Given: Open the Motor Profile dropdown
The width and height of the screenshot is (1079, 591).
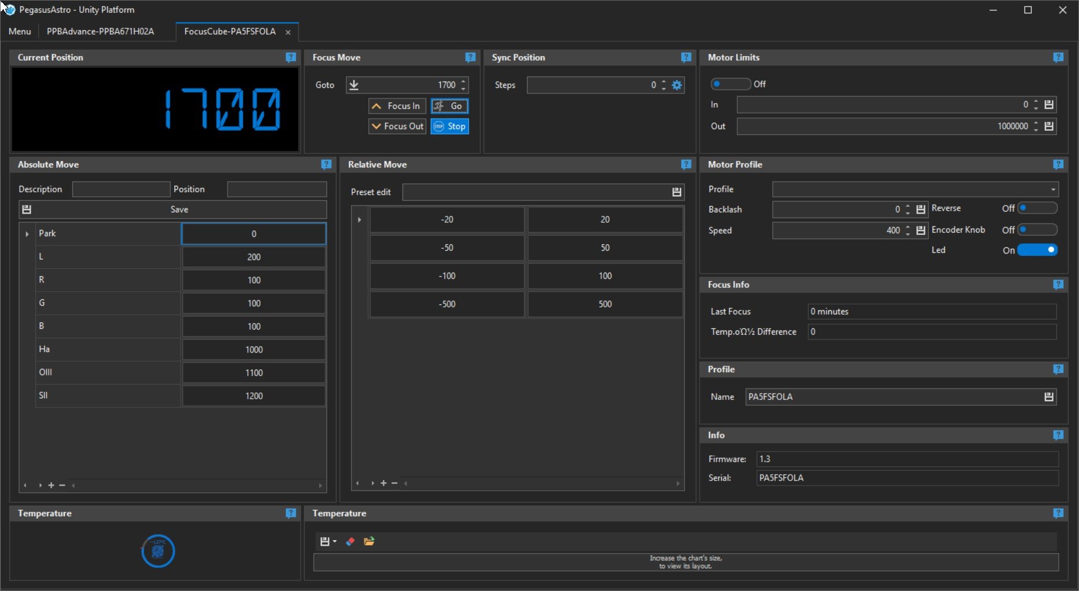Looking at the screenshot, I should pos(916,189).
